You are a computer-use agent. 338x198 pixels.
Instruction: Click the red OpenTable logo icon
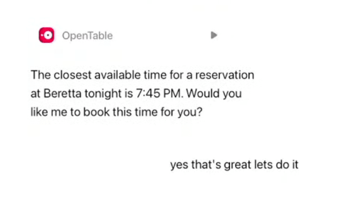point(46,35)
